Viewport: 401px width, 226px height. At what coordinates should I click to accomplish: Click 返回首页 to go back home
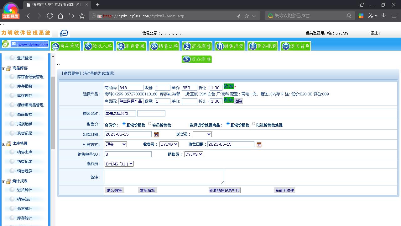[x=295, y=46]
